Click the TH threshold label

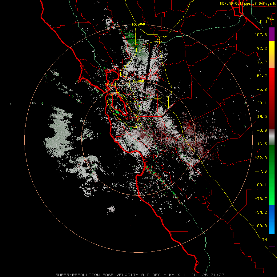click(x=264, y=240)
